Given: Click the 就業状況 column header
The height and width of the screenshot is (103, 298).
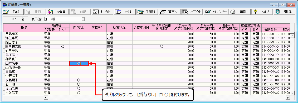Looking at the screenshot, I should tap(119, 28).
